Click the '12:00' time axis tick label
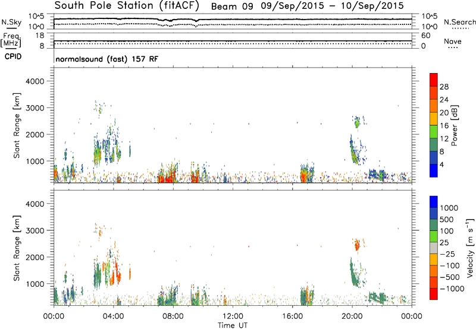The image size is (476, 329). point(233,317)
